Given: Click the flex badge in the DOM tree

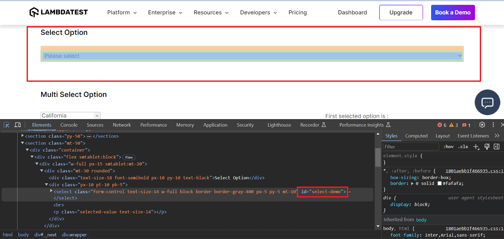Looking at the screenshot, I should (x=129, y=157).
